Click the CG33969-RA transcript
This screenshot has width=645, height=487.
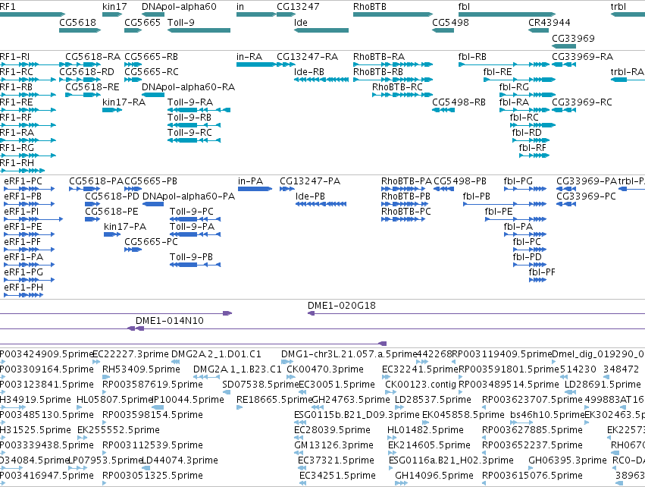[x=564, y=64]
